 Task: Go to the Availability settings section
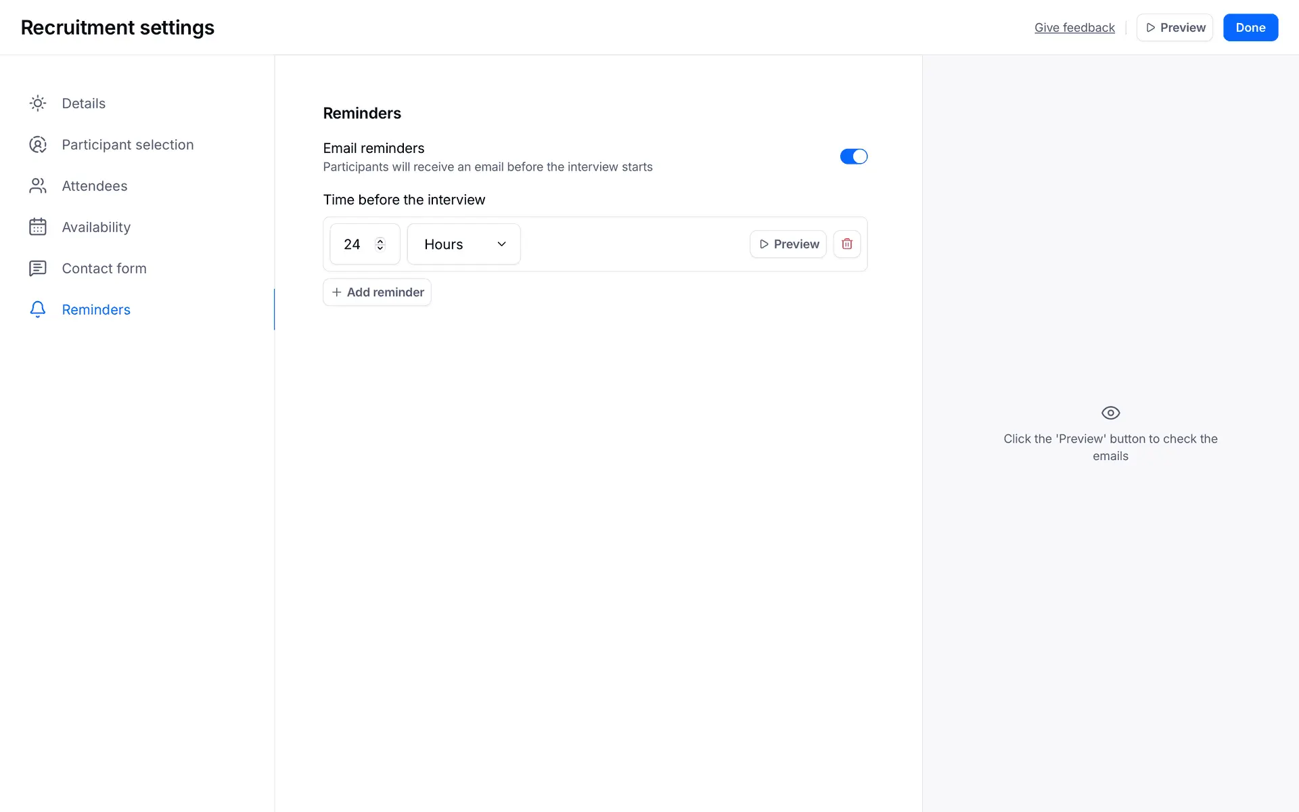click(96, 227)
